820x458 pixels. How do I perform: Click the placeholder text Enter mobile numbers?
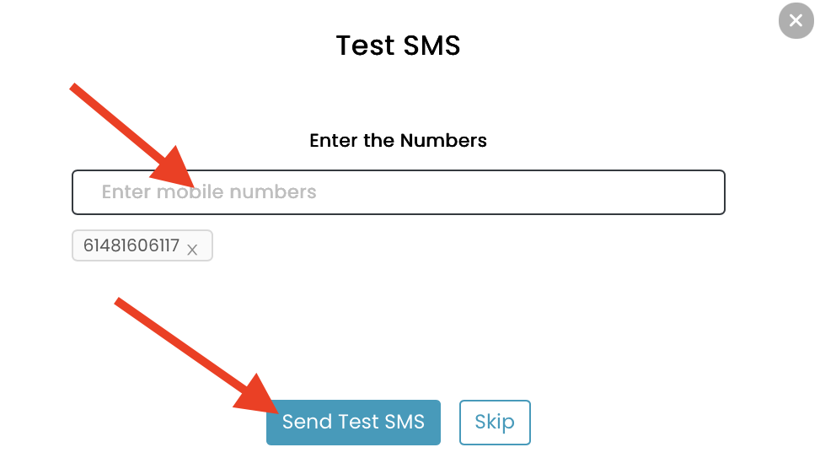click(x=209, y=192)
